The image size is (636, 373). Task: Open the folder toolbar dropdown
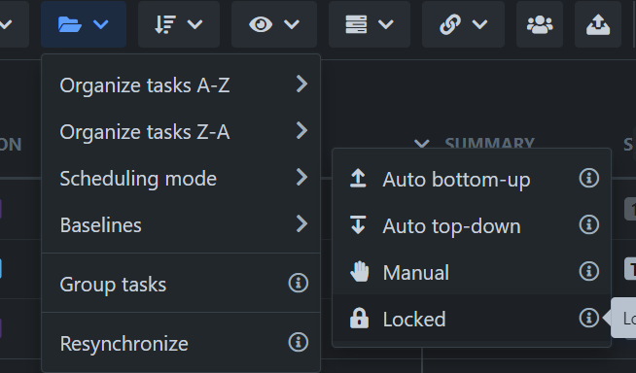click(84, 24)
